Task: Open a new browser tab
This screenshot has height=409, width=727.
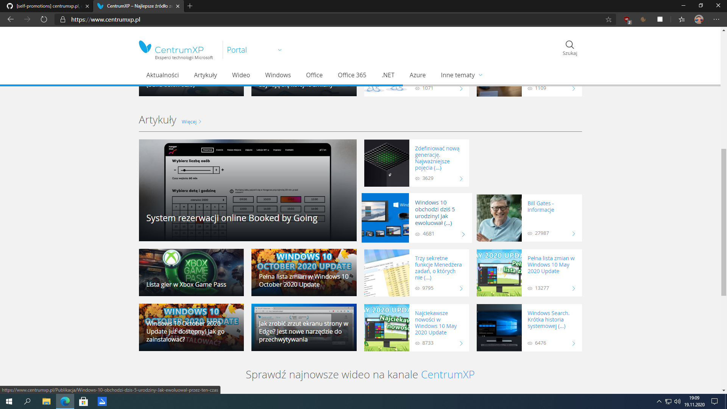Action: click(190, 6)
